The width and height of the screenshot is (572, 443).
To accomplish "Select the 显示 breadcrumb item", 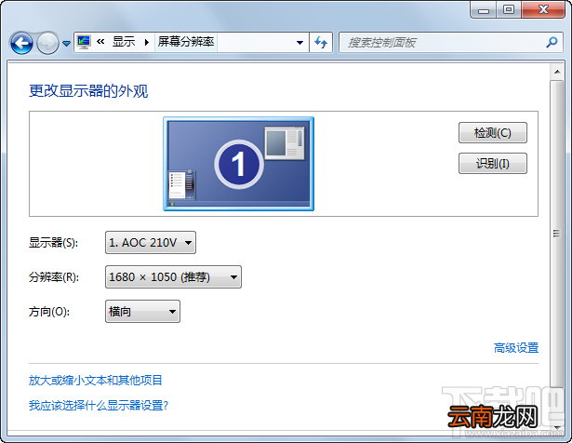I will 124,42.
